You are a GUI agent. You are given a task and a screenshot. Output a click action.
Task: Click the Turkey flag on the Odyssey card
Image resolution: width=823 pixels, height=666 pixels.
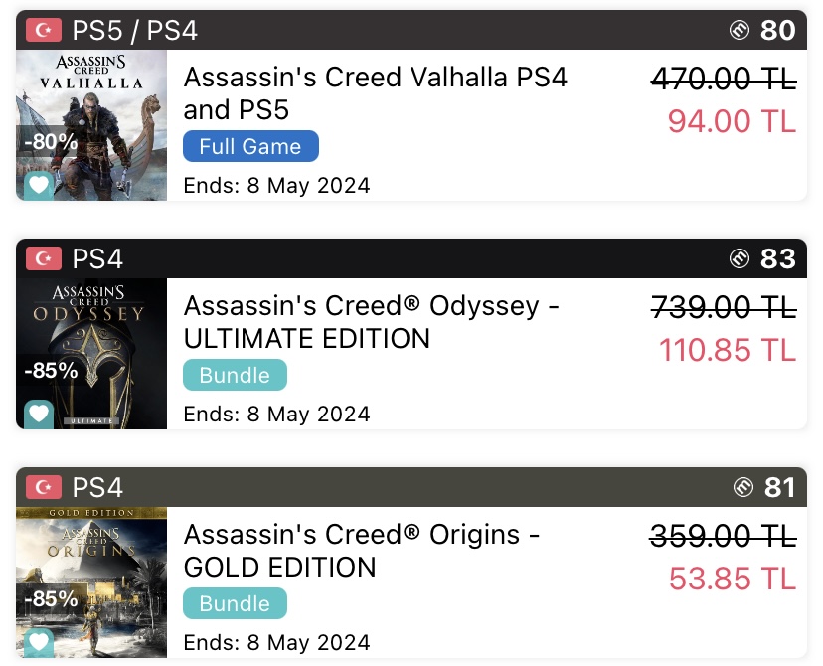[x=44, y=259]
